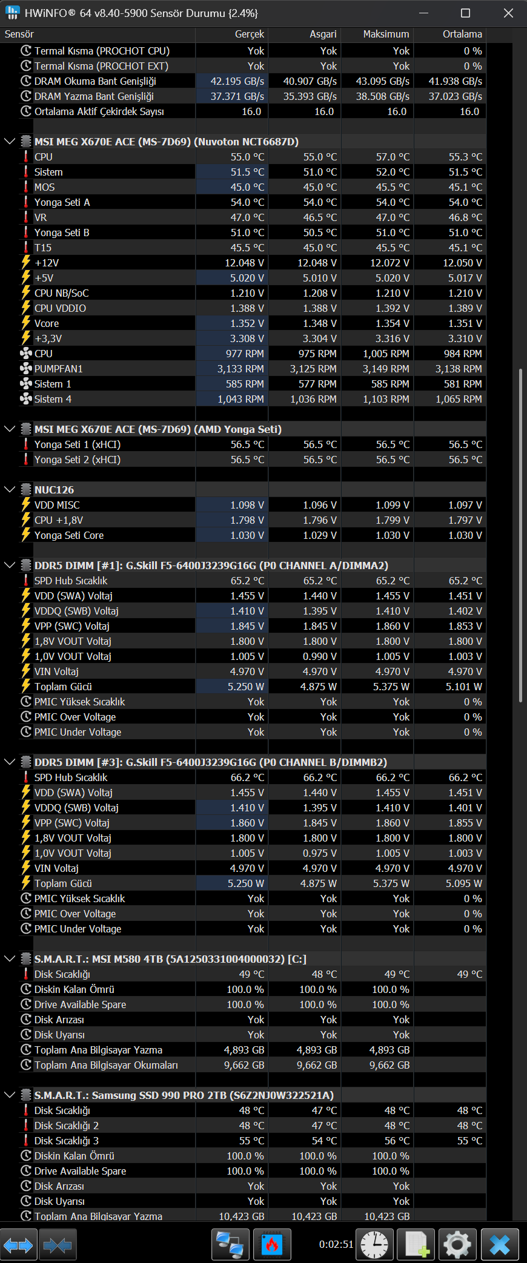Click the blue expand-columns arrows button
The image size is (527, 1263).
point(18,1245)
